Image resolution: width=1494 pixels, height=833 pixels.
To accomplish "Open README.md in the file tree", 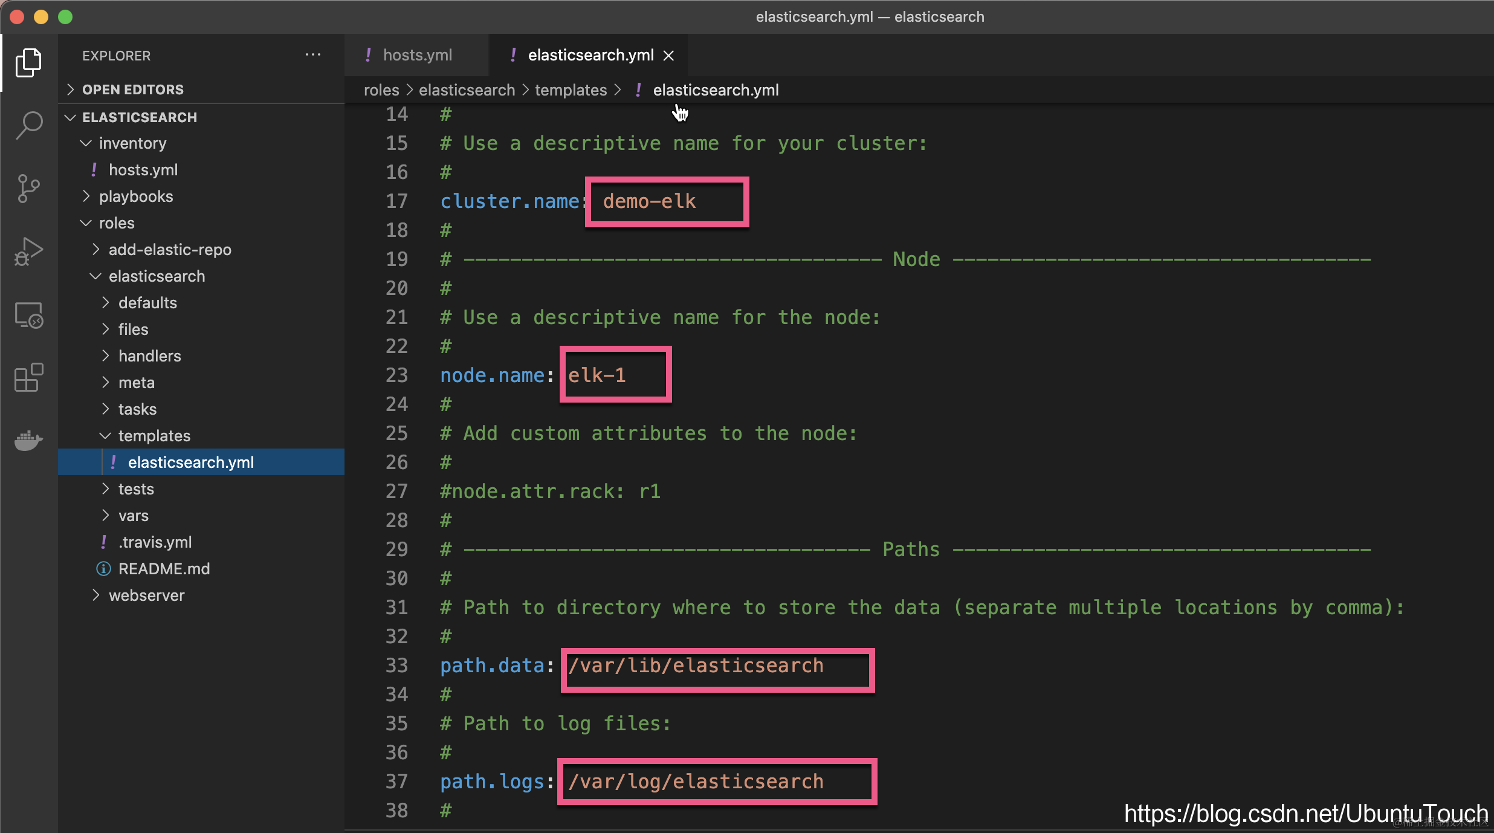I will click(x=164, y=569).
